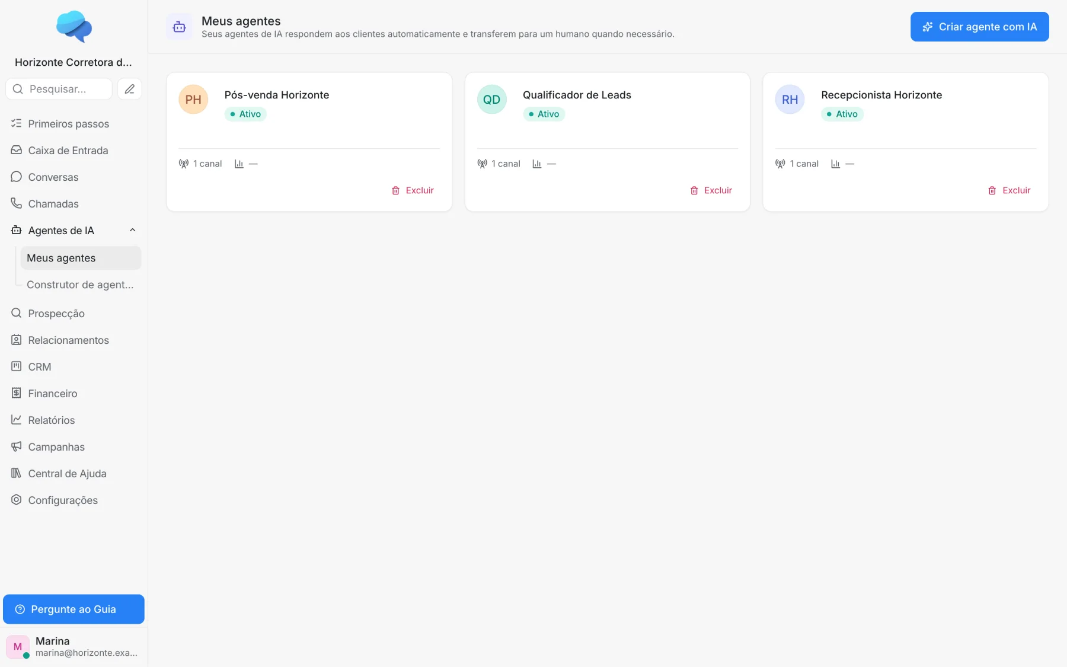The width and height of the screenshot is (1067, 667).
Task: Open the Recepcionista Horizonte agent title
Action: 881,95
